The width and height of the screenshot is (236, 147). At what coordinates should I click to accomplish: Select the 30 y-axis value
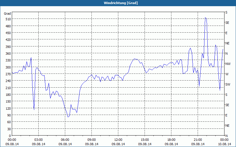point(9,129)
